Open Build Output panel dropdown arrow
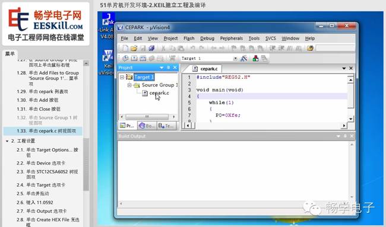The image size is (386, 227). 338,136
